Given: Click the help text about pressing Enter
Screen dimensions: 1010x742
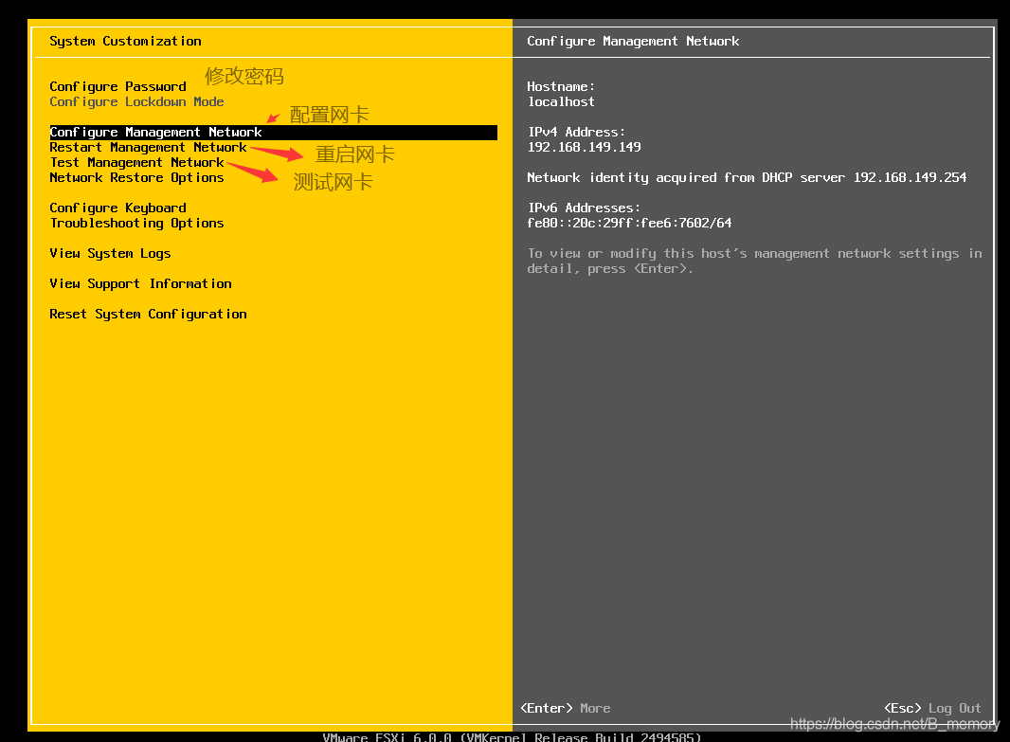Looking at the screenshot, I should pos(754,261).
